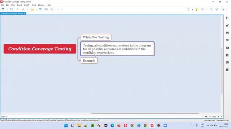This screenshot has width=231, height=129.
Task: Open the View menu
Action: pos(13,5)
